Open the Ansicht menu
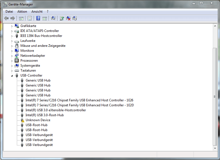220x160 pixels. pyautogui.click(x=37, y=12)
